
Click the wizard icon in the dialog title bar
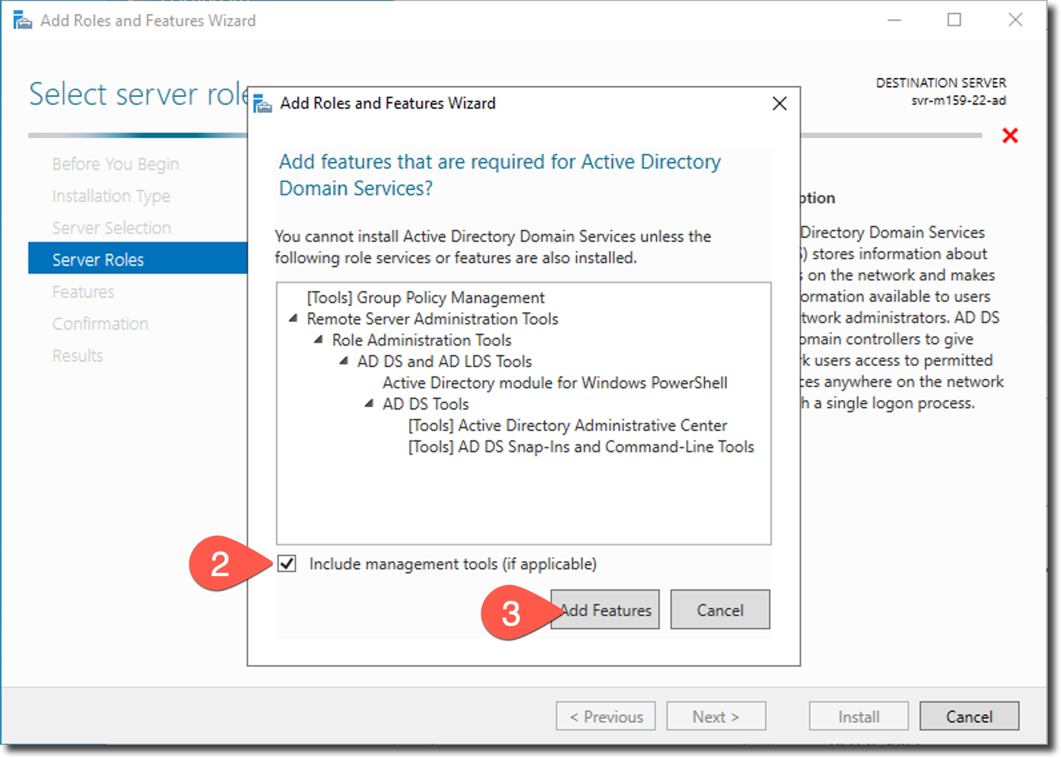tap(263, 104)
